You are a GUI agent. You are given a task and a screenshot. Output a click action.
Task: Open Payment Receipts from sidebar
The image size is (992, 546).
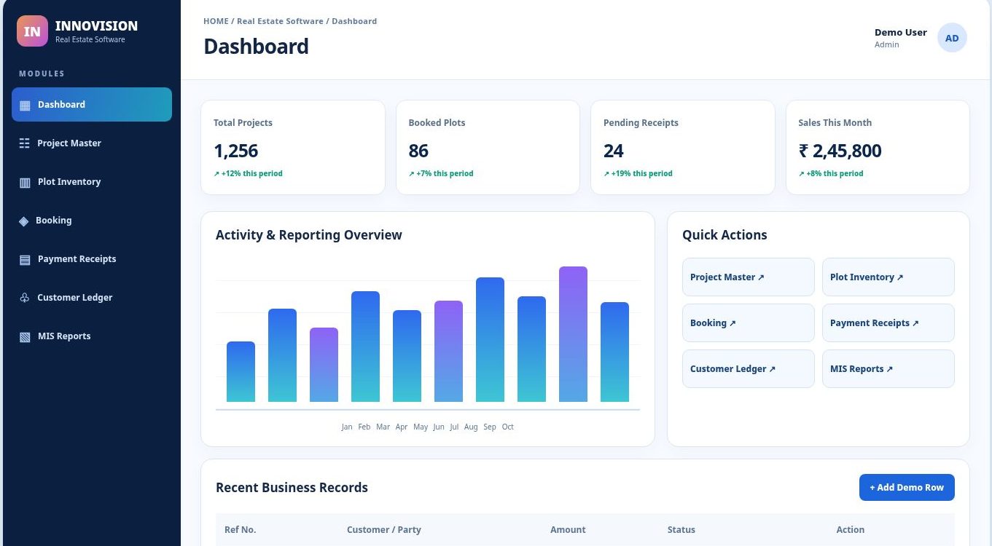click(92, 259)
